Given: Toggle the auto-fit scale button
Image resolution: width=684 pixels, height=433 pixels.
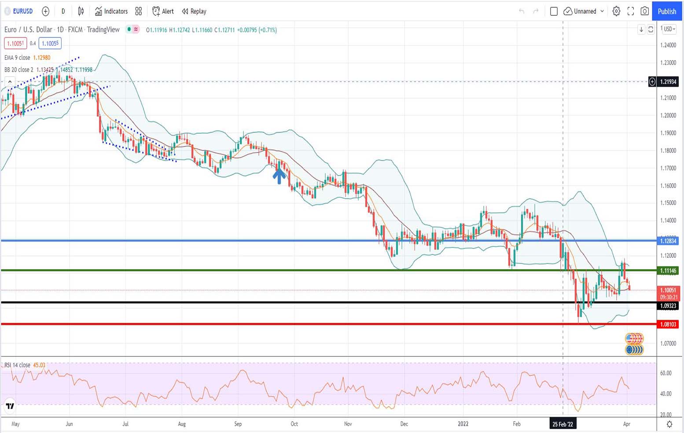Looking at the screenshot, I should 651,29.
